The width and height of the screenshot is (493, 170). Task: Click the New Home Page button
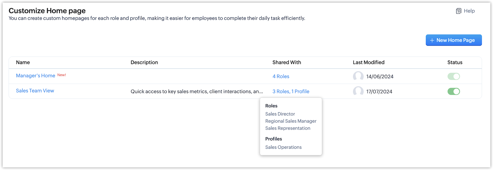point(454,40)
